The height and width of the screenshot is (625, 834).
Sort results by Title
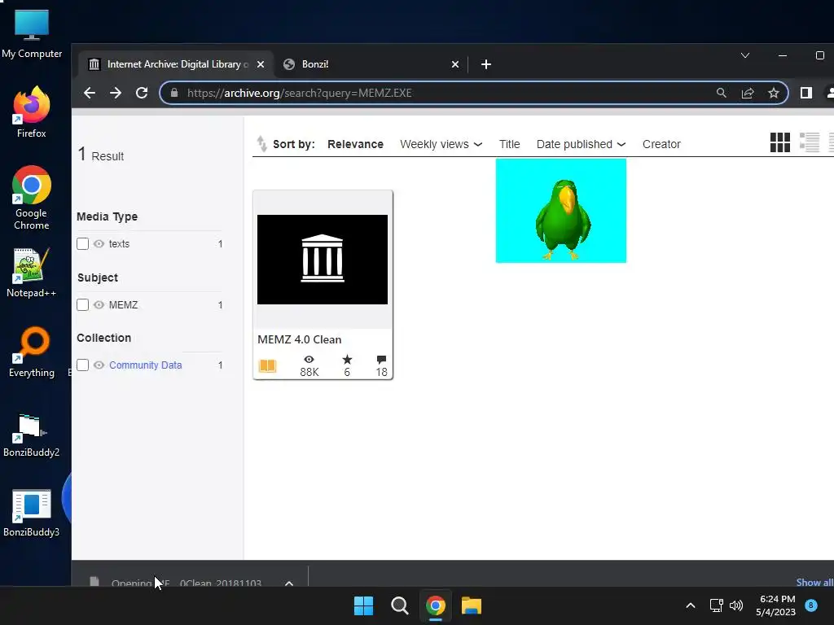(x=509, y=144)
